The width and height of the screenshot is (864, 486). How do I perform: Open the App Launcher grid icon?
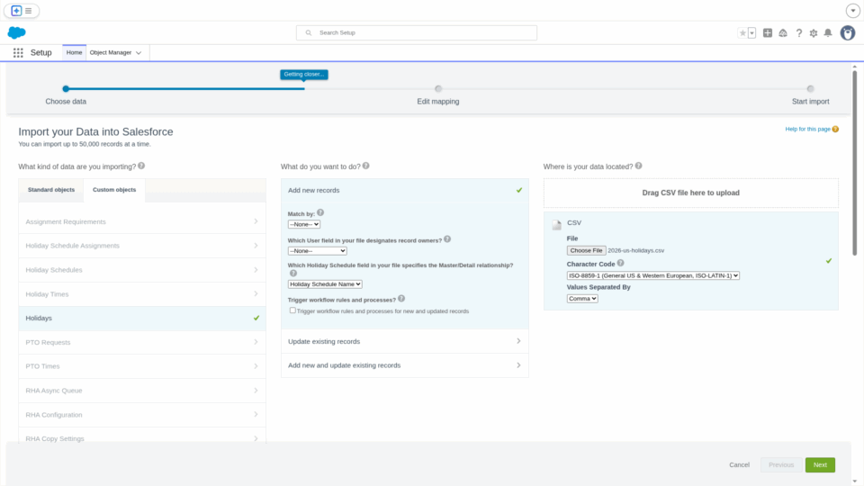18,53
